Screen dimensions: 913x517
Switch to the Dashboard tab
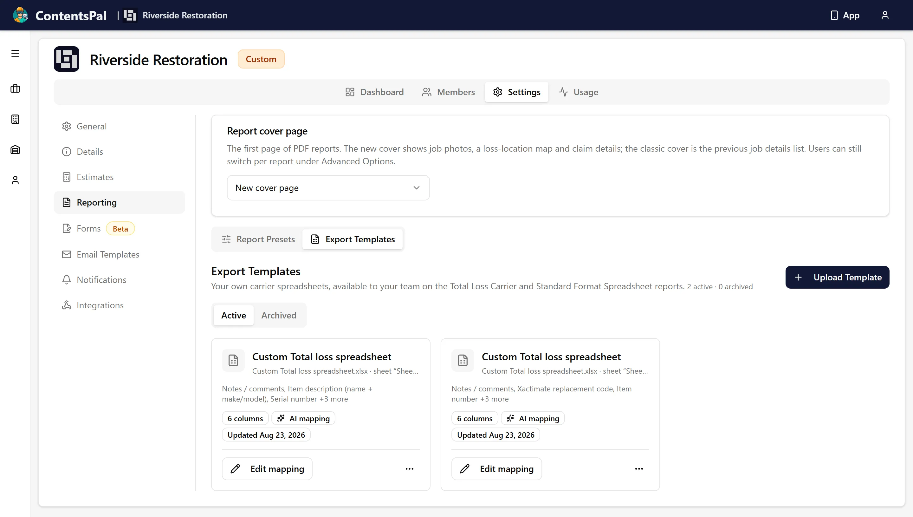coord(374,92)
